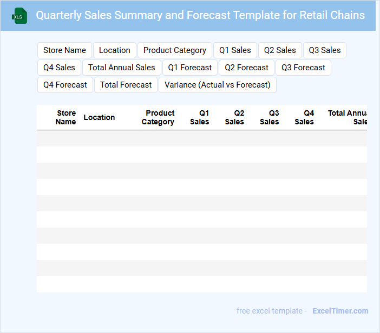Click the Product Category tag
Screen dimensions: 380x333
[x=174, y=50]
